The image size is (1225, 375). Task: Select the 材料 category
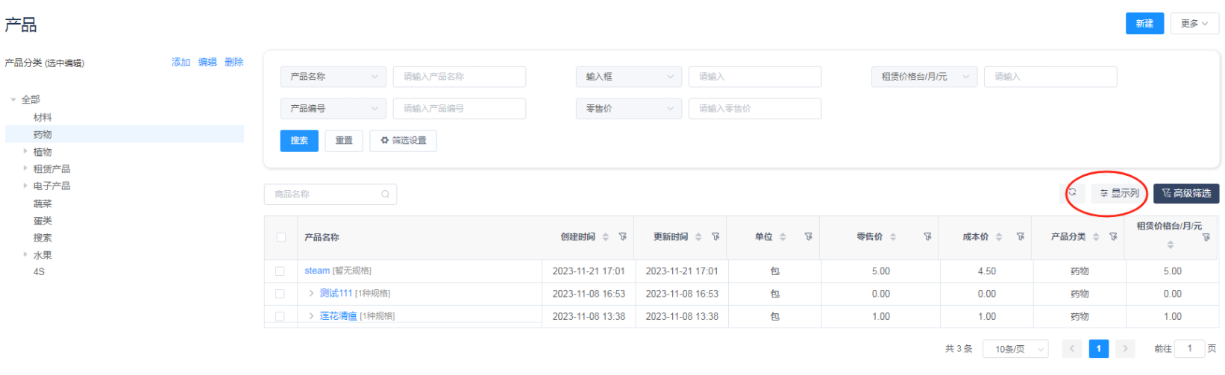tap(43, 117)
